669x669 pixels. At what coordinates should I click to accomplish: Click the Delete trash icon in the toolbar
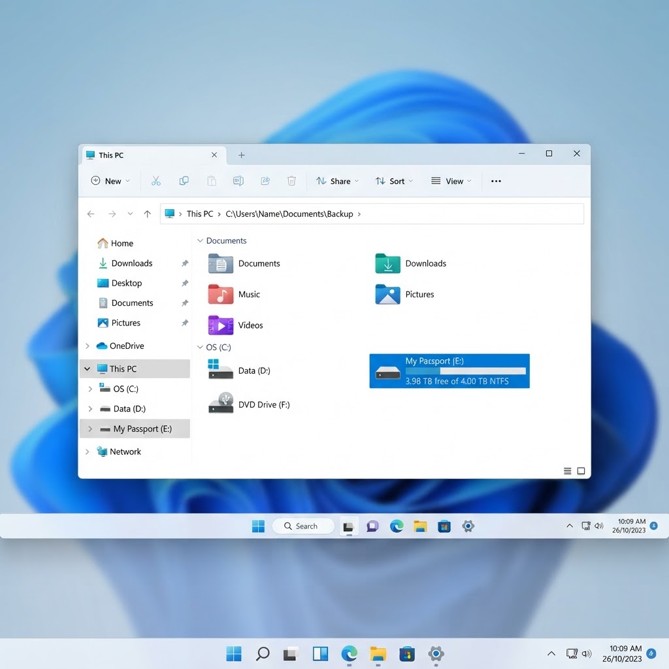pyautogui.click(x=292, y=181)
